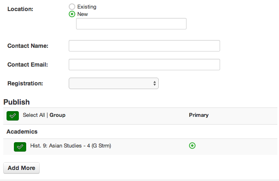Image resolution: width=279 pixels, height=181 pixels.
Task: Click the Add More button
Action: [21, 168]
